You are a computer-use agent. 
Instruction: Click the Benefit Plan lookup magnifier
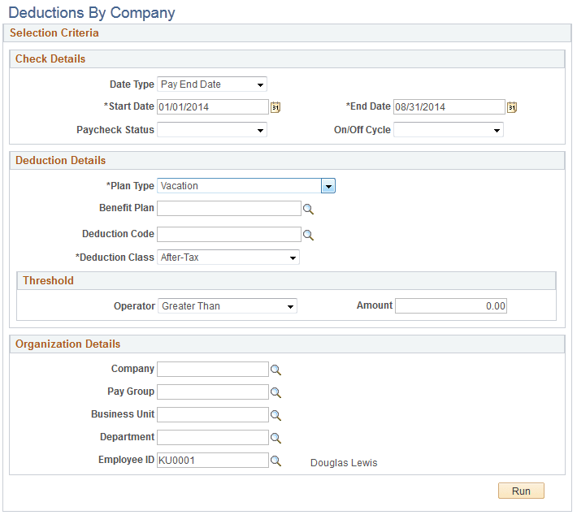pos(308,209)
